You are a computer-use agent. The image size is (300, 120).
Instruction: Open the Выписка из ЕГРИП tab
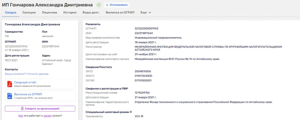click(120, 13)
